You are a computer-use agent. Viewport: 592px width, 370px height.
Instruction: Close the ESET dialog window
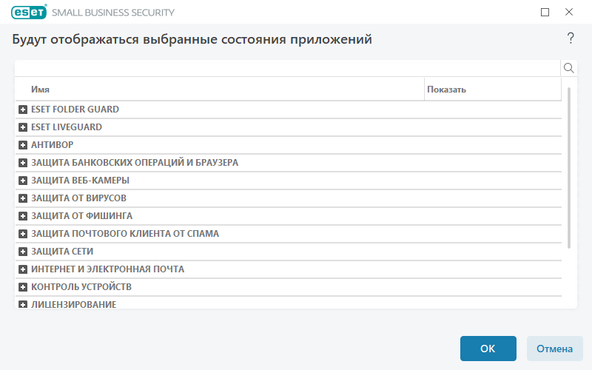point(569,12)
